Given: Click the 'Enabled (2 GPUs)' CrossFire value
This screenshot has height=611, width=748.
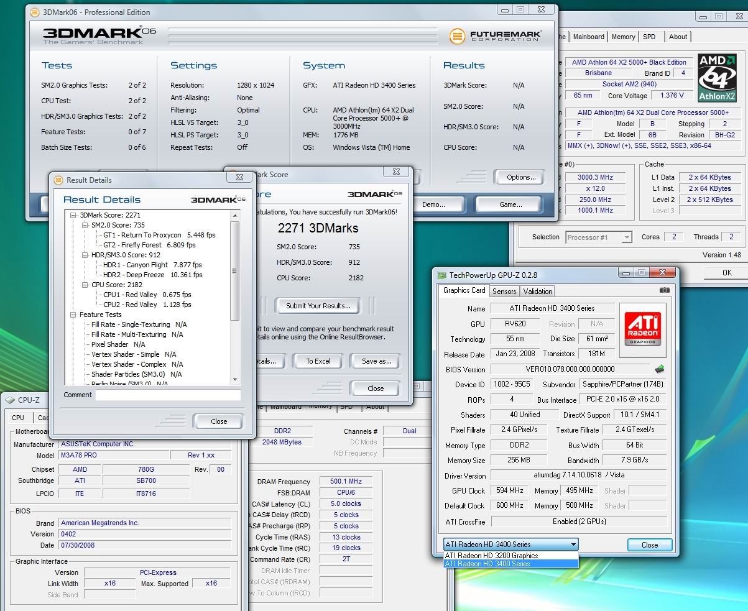Looking at the screenshot, I should [x=578, y=521].
